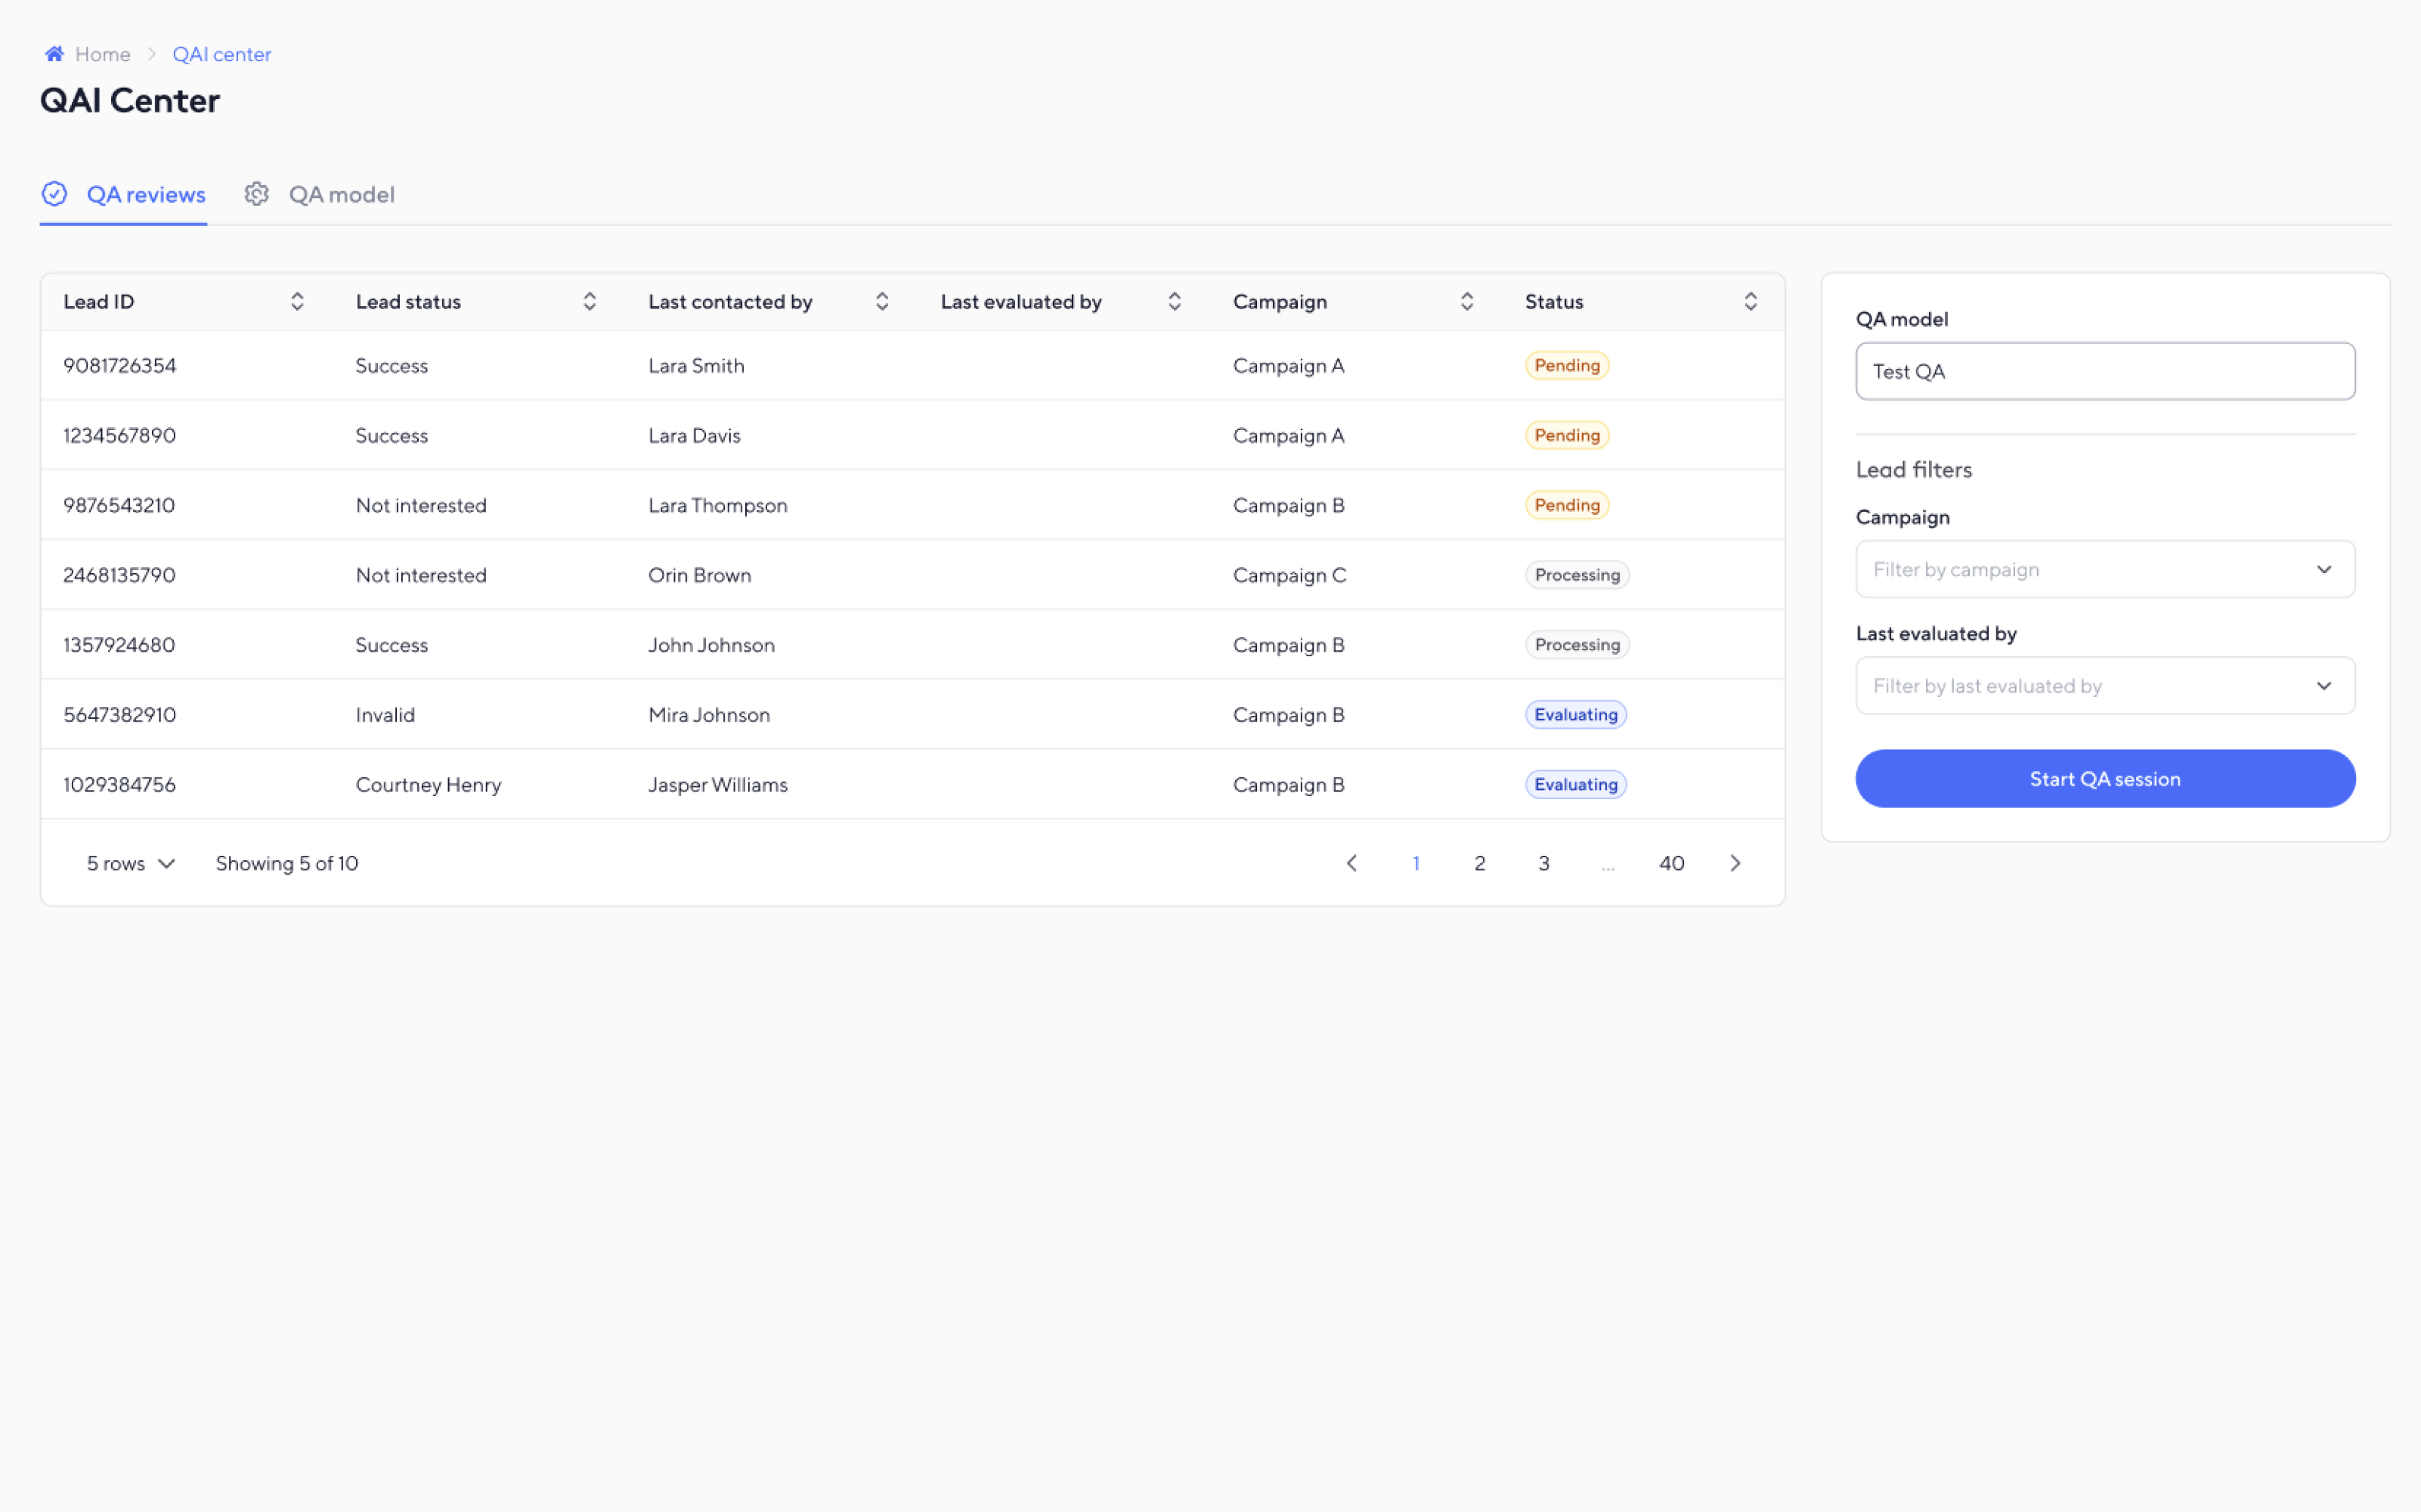Select lead row 9081726354

point(120,366)
